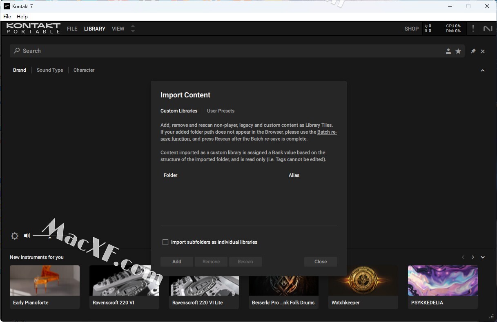Viewport: 497px width, 322px height.
Task: Close the browser using the X beside the pin
Action: pyautogui.click(x=483, y=51)
